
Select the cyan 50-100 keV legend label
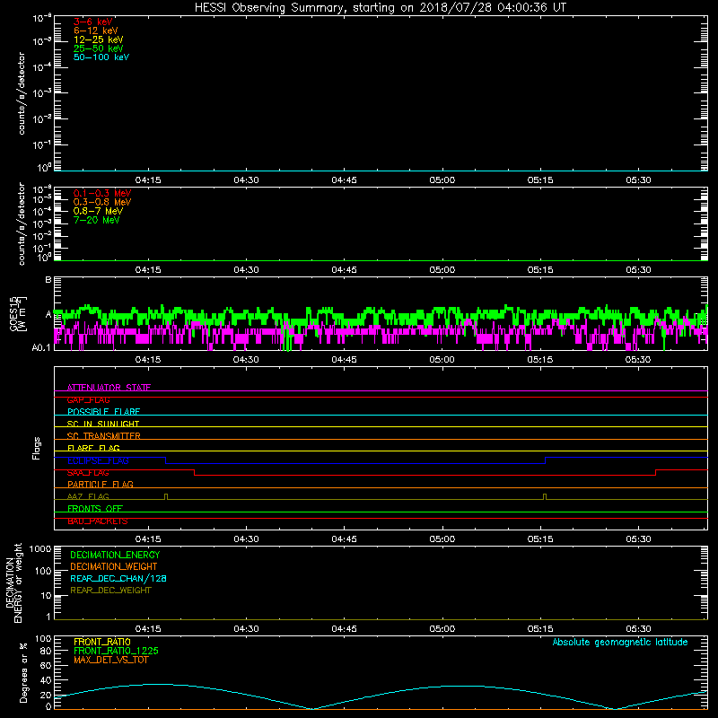(101, 57)
